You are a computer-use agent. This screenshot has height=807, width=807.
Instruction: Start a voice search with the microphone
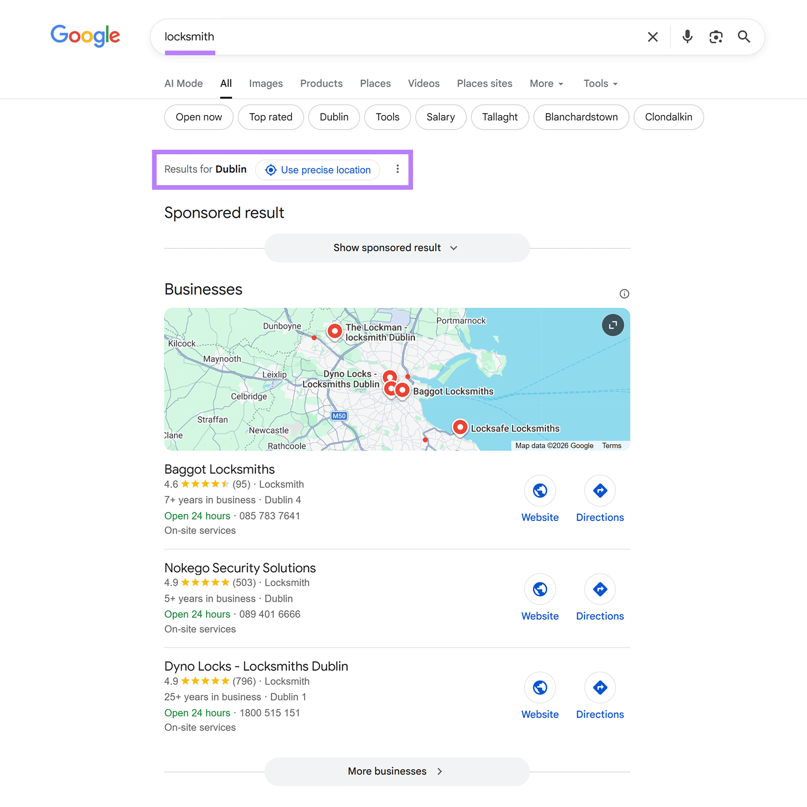tap(686, 36)
